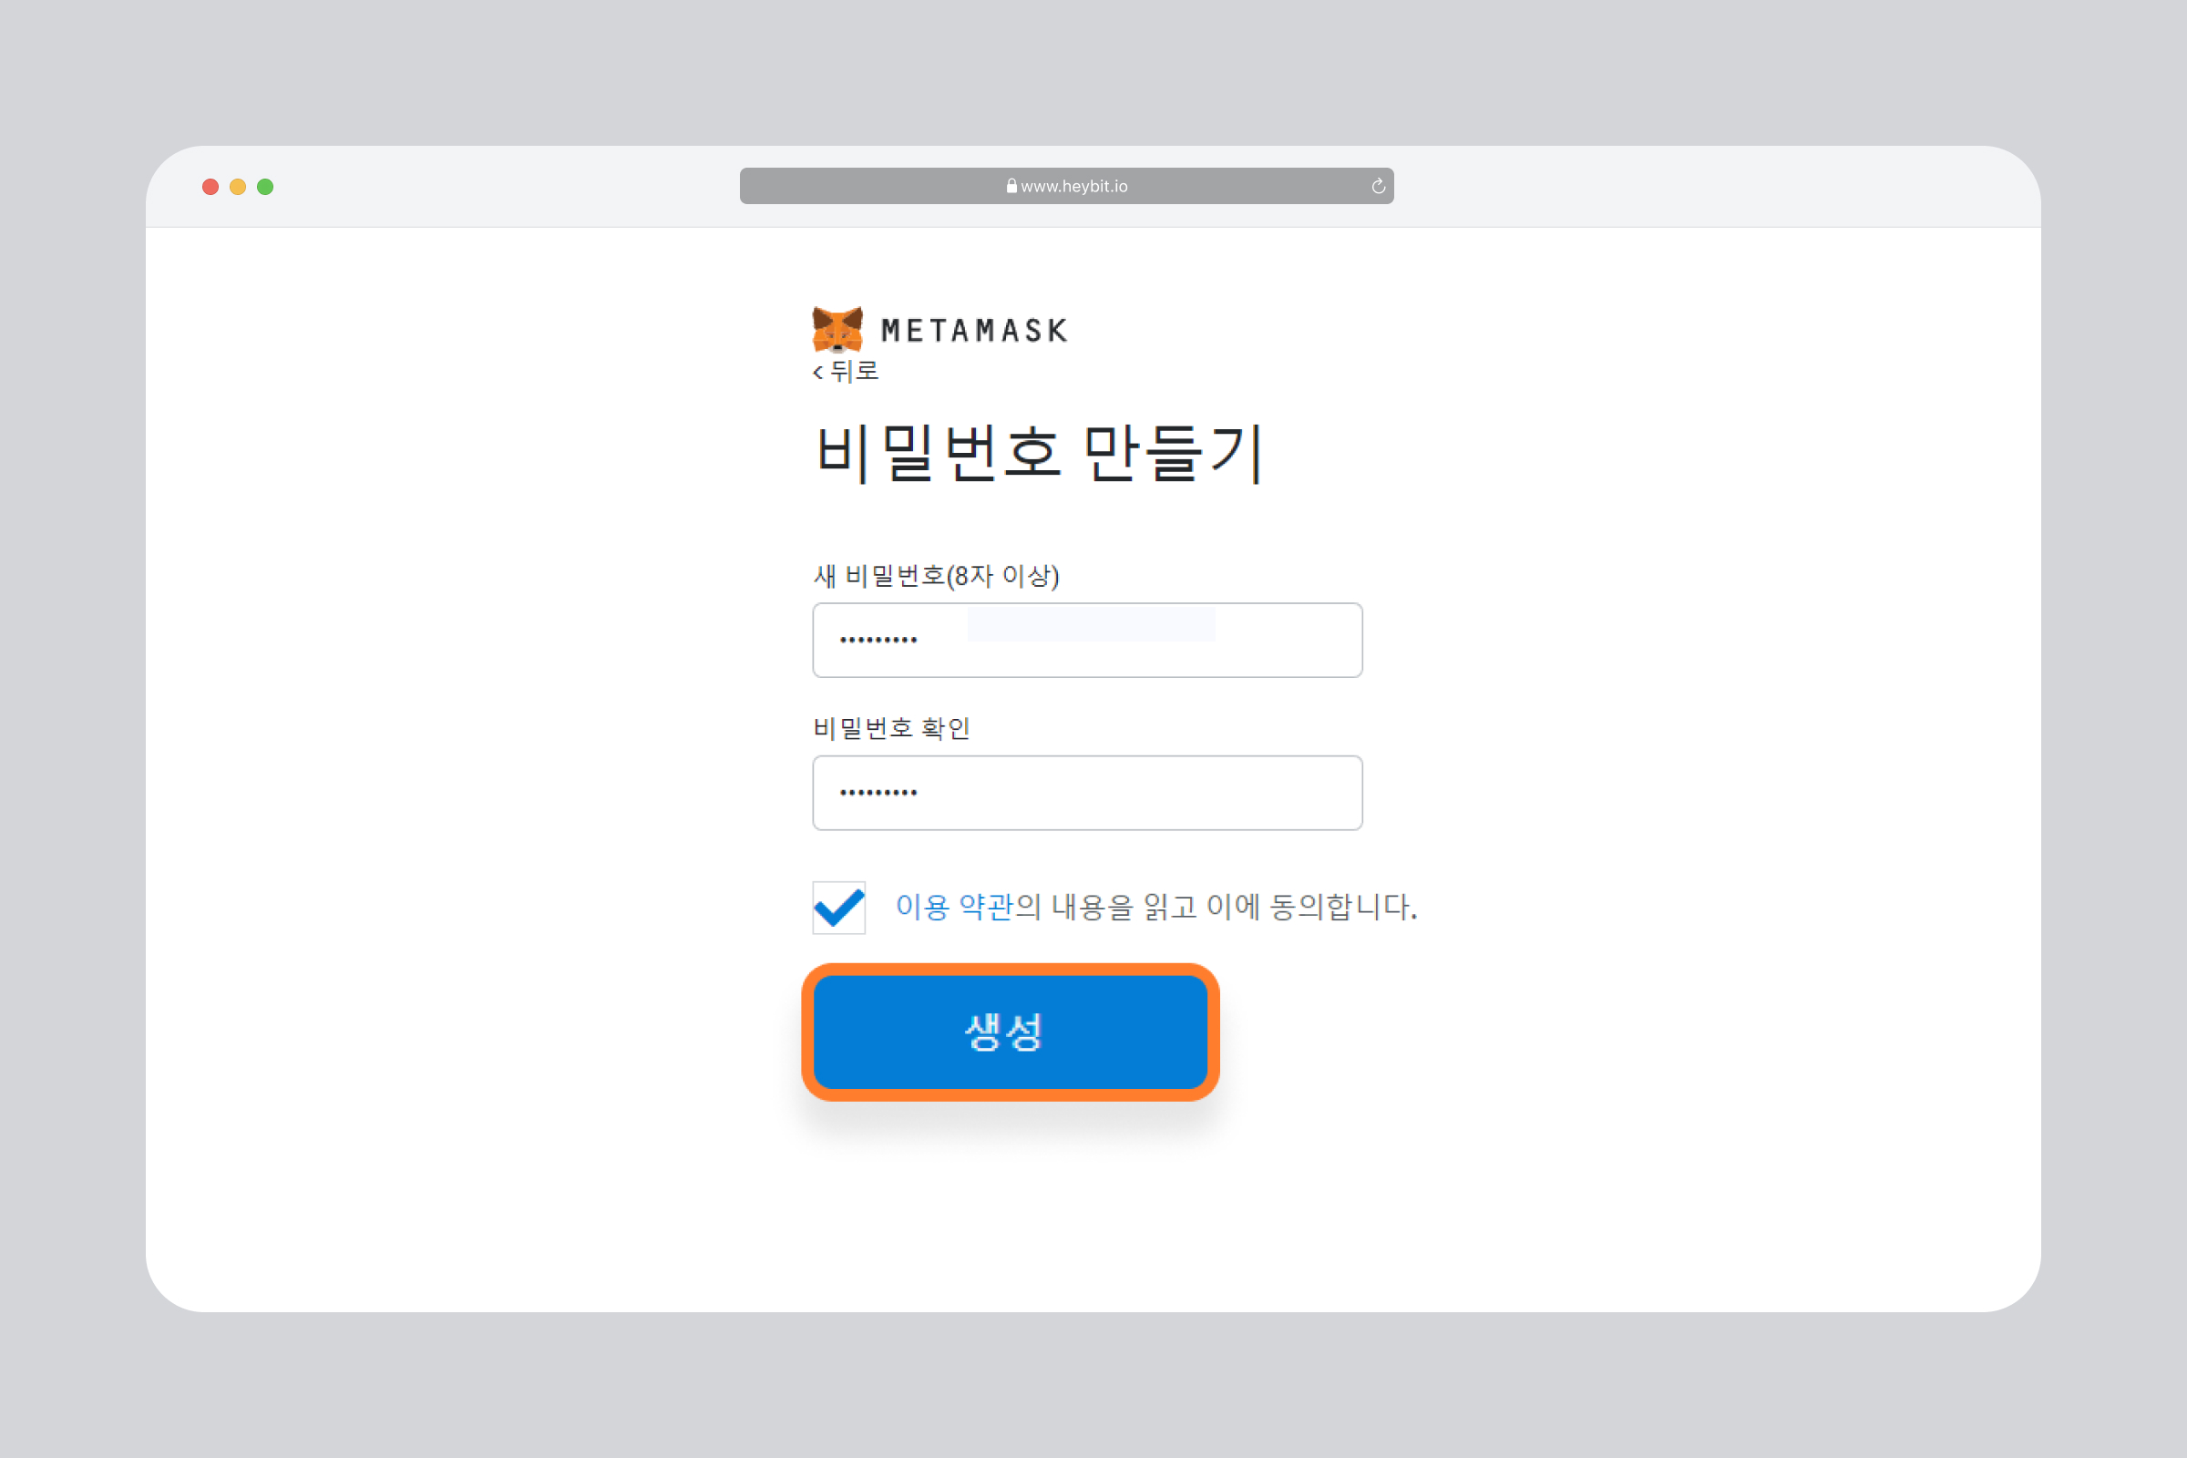The height and width of the screenshot is (1458, 2187).
Task: Click the green maximize window dot
Action: pos(265,187)
